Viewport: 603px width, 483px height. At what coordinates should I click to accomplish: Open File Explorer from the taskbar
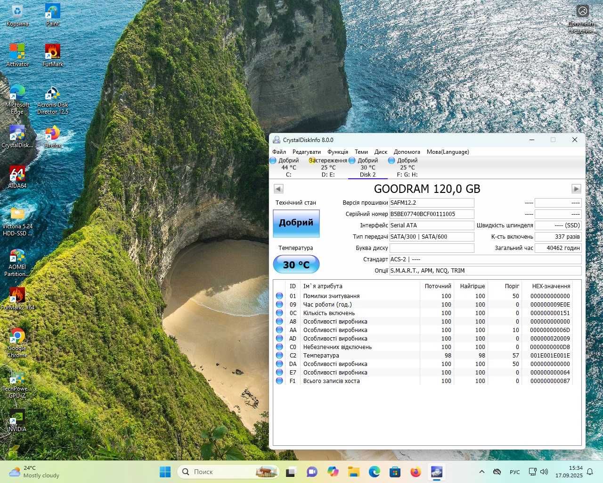pyautogui.click(x=353, y=472)
